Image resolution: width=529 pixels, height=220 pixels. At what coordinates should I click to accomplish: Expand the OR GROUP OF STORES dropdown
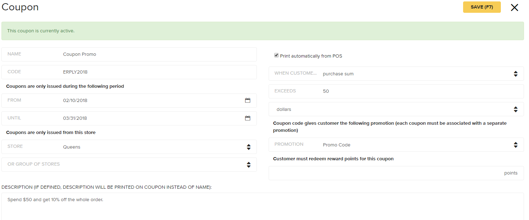pyautogui.click(x=129, y=165)
